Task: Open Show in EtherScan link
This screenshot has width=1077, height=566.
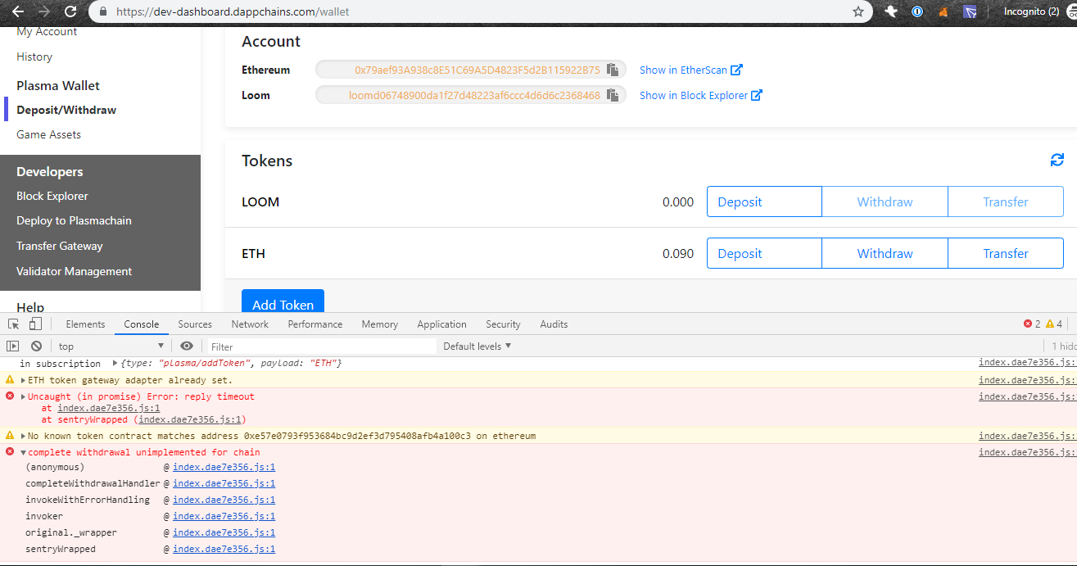Action: pyautogui.click(x=686, y=70)
